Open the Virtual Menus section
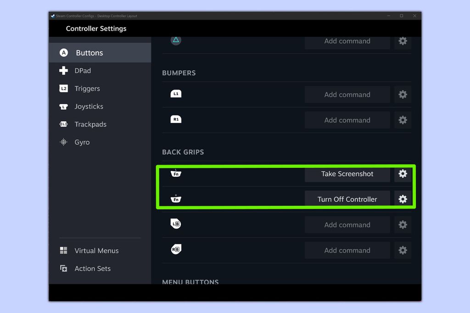Screen dimensions: 470x313 96,251
